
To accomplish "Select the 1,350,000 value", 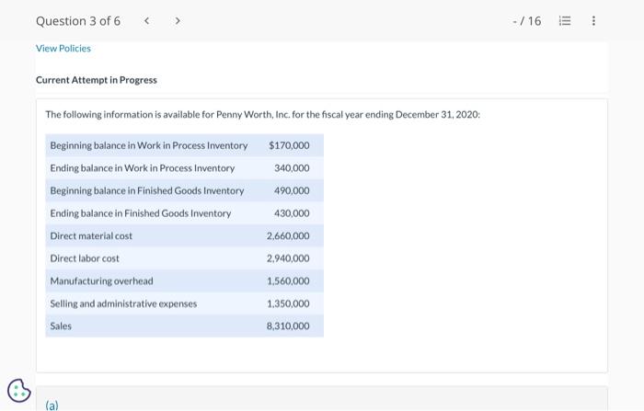I will coord(288,303).
